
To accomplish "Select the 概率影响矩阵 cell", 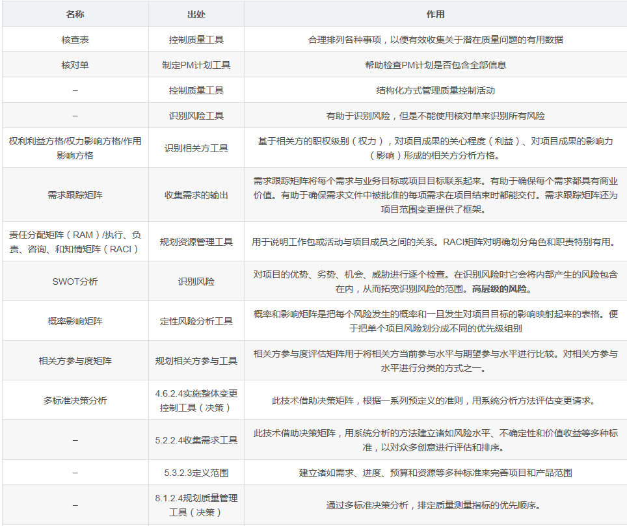I will (75, 321).
